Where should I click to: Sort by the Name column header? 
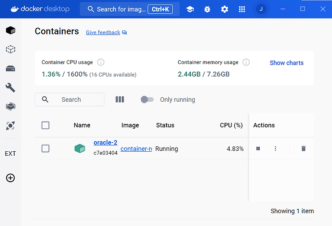(x=82, y=125)
